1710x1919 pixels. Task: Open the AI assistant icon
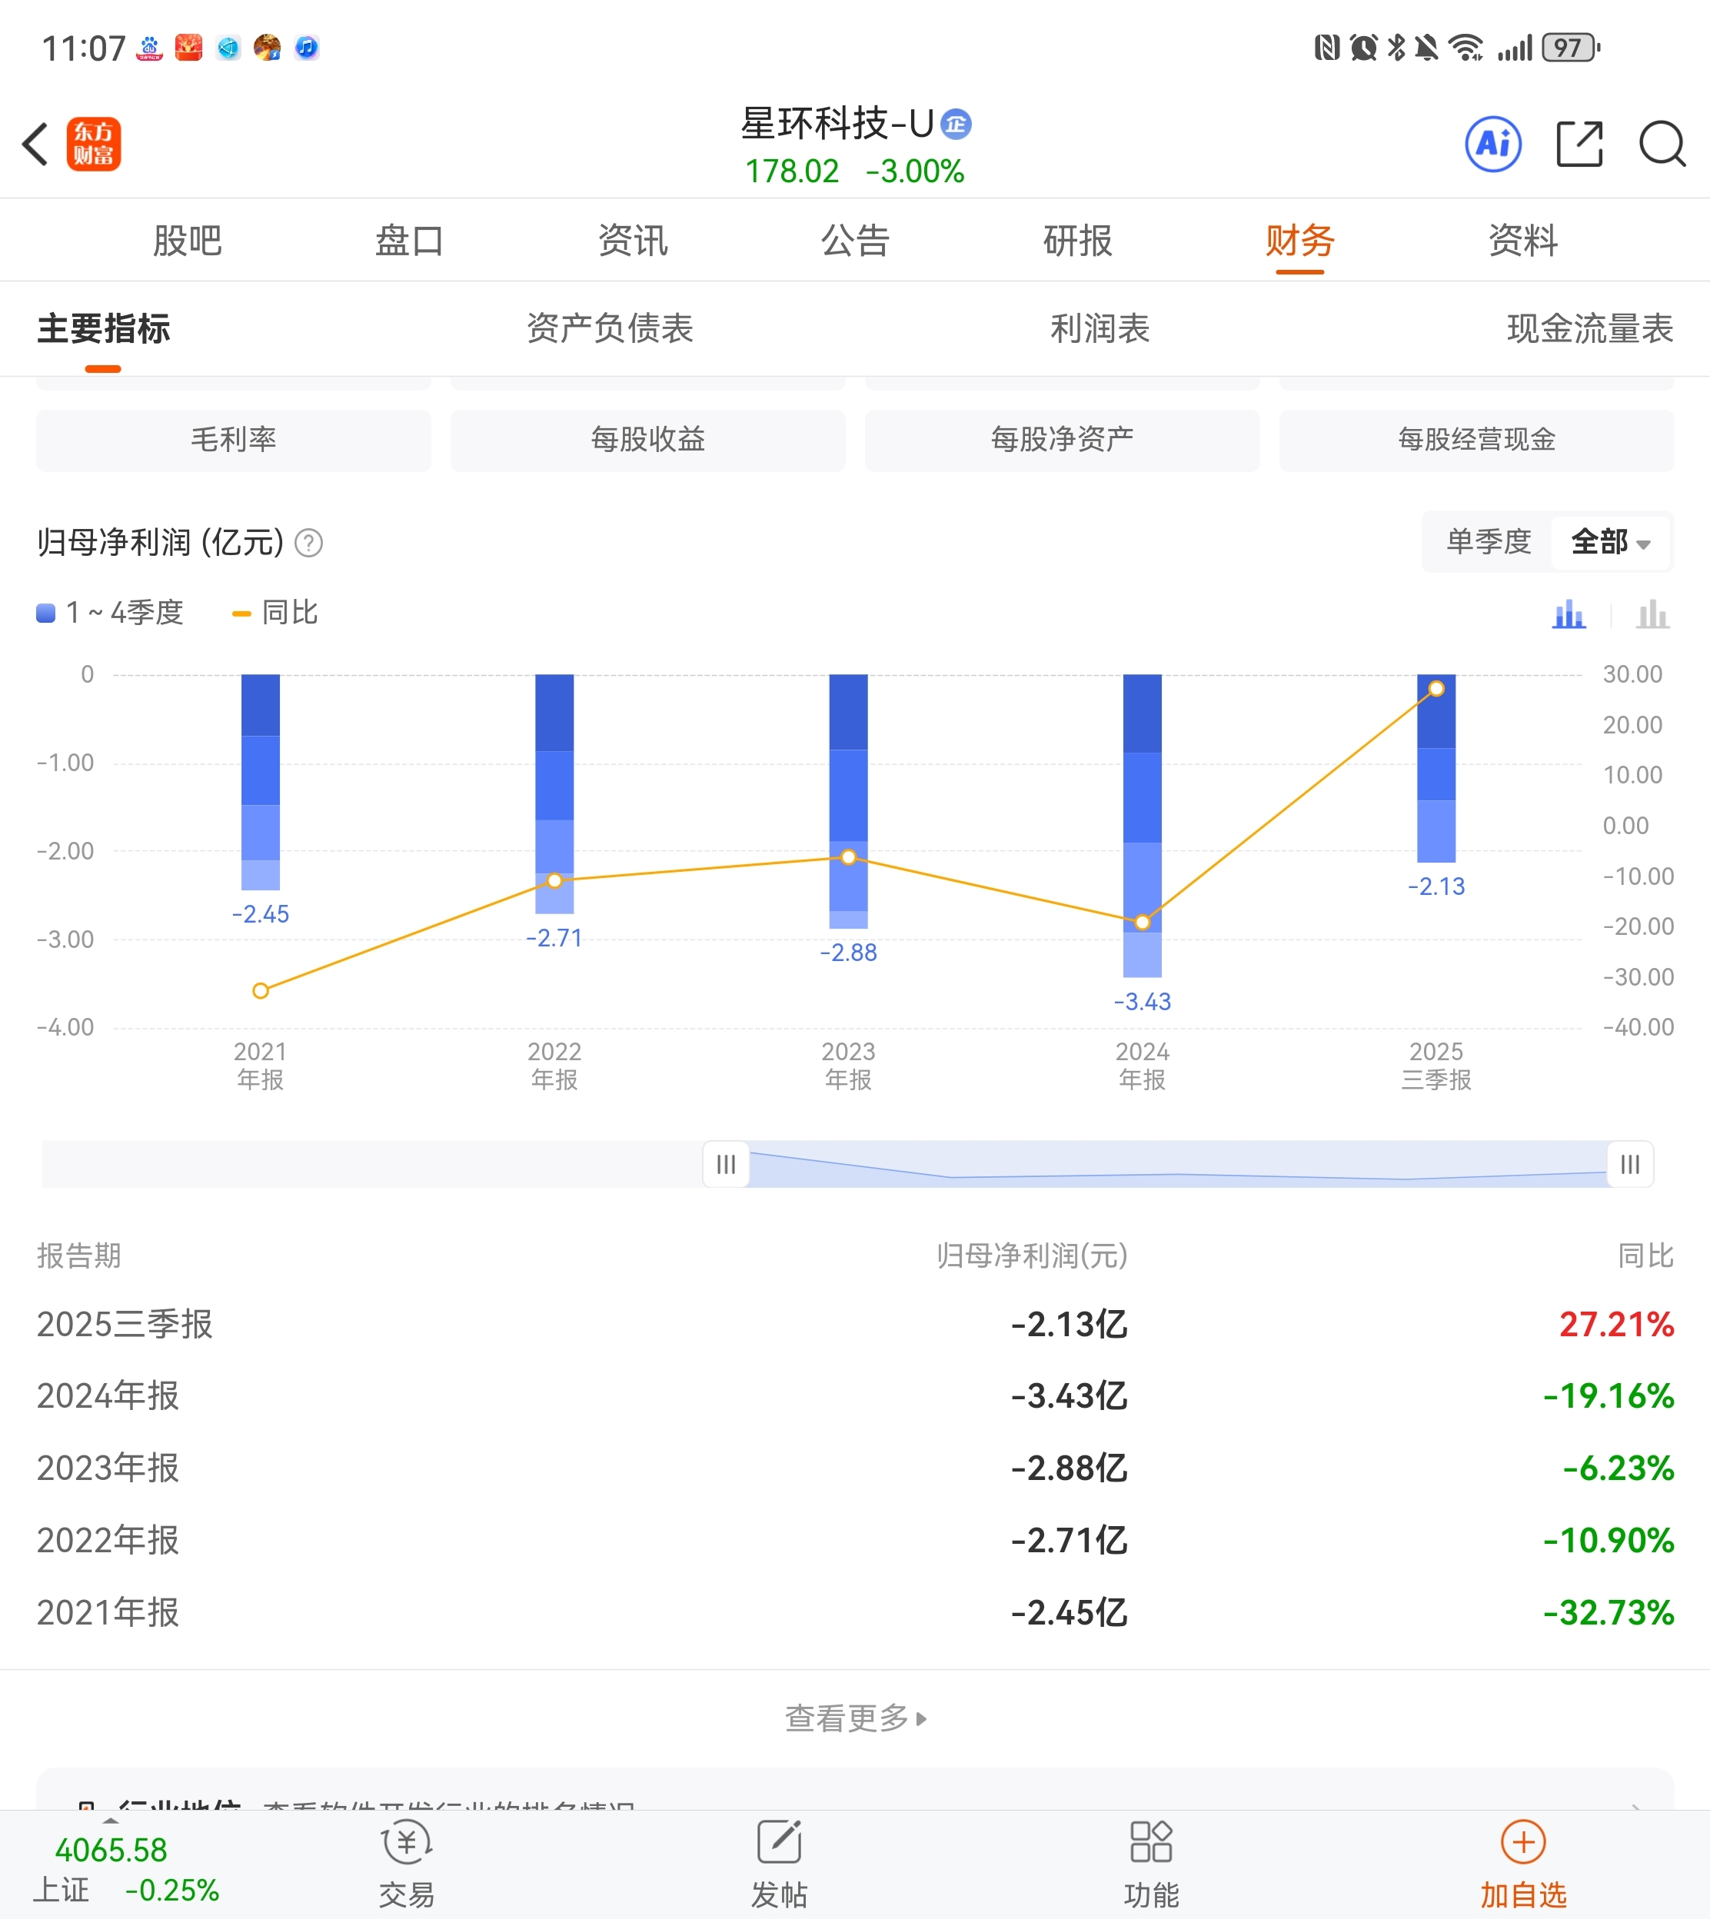1493,145
